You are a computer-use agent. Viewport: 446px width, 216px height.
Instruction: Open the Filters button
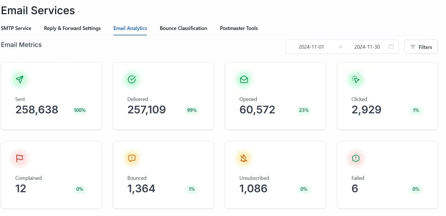pyautogui.click(x=421, y=47)
